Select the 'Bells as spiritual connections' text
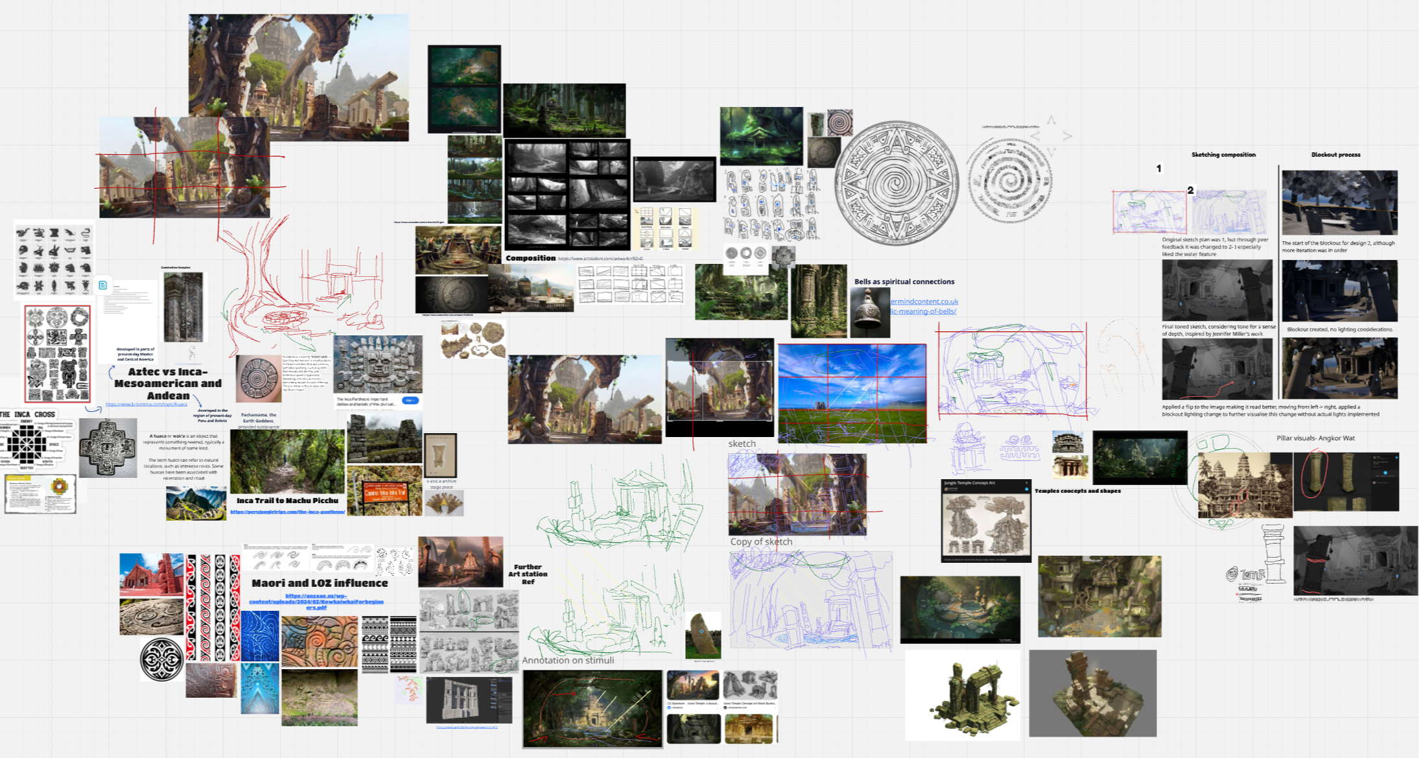Screen dimensions: 1419x758 click(x=904, y=281)
